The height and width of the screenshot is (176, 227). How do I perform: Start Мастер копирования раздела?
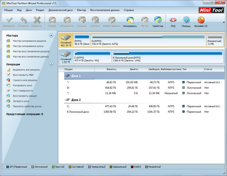tap(29, 41)
